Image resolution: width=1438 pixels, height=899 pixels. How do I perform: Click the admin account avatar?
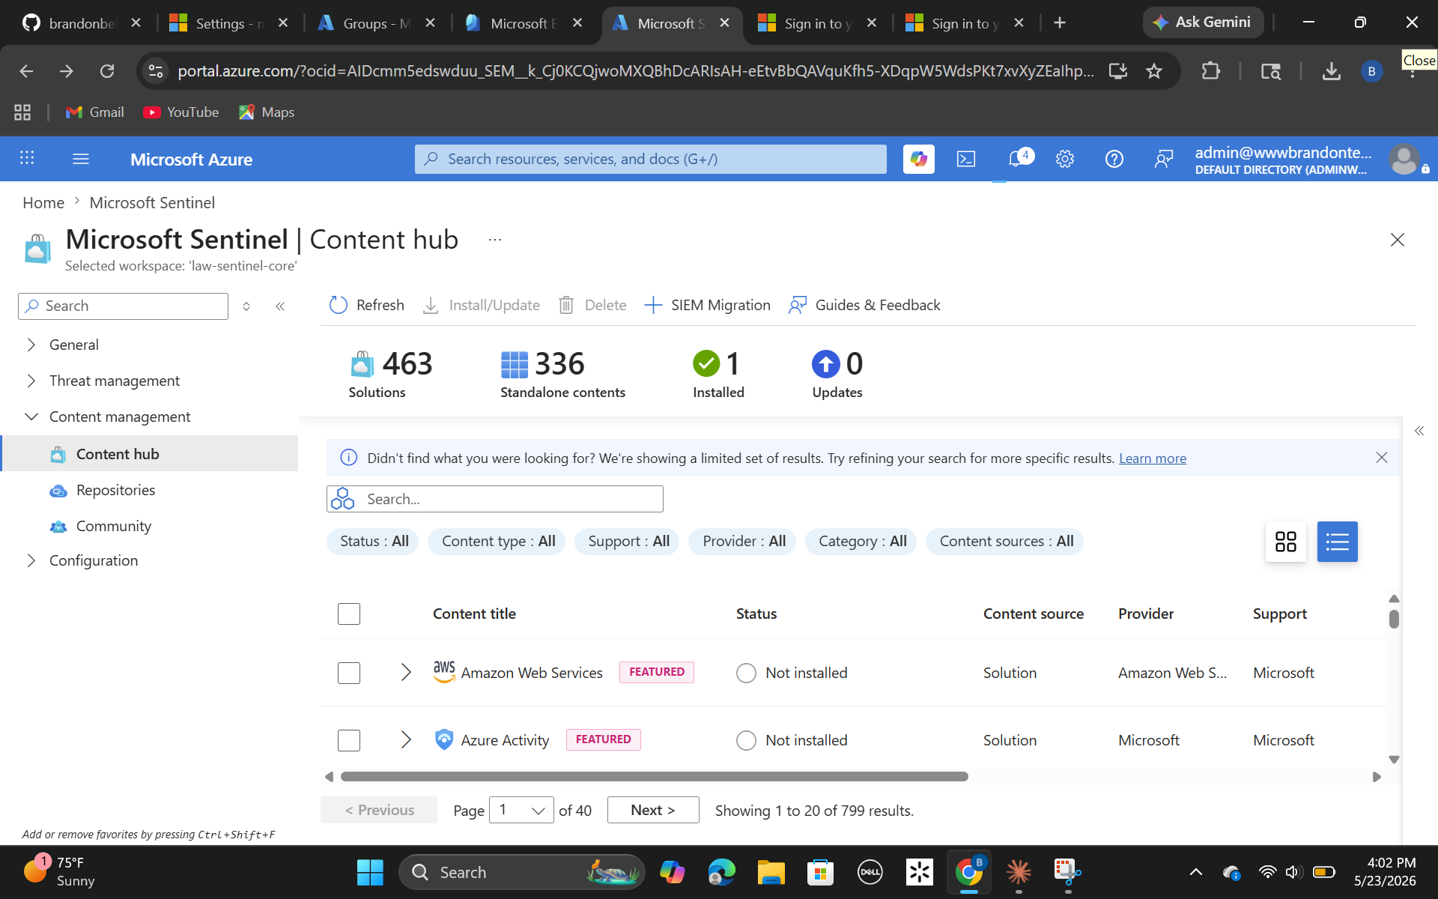coord(1404,159)
